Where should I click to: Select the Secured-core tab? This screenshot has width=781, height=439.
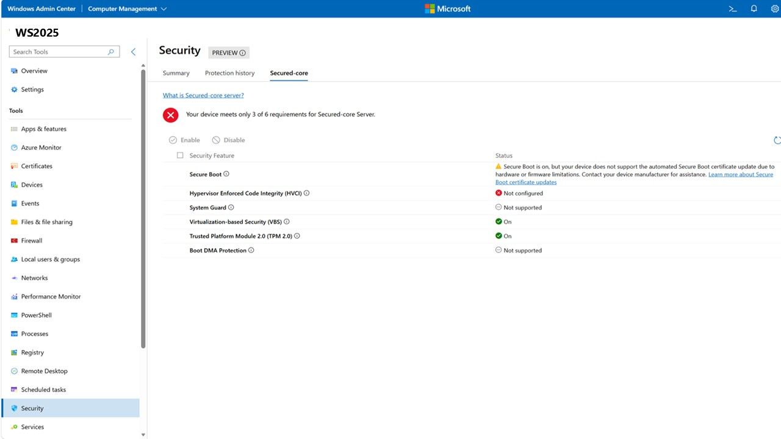click(289, 73)
